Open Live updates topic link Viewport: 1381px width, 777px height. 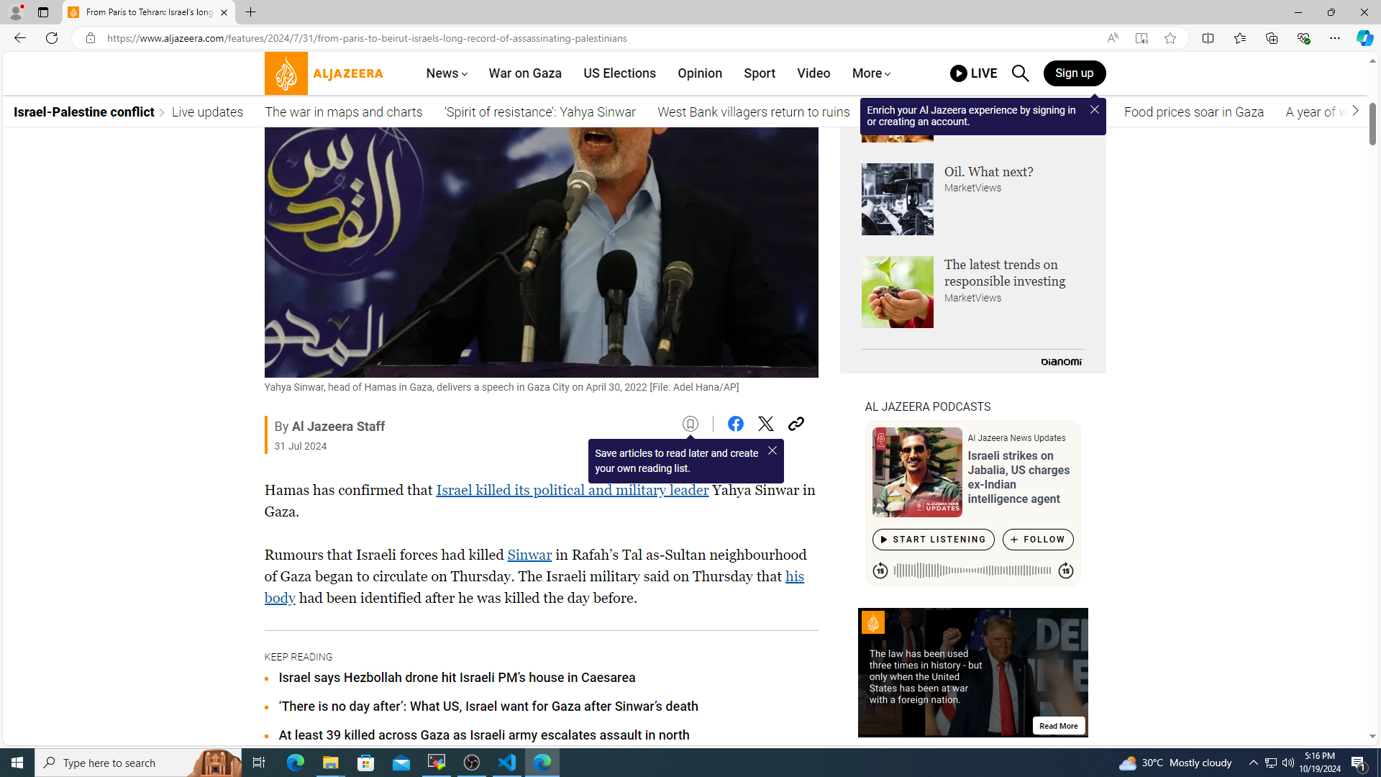coord(207,112)
